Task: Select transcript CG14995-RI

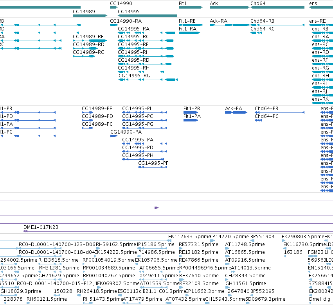Action: pyautogui.click(x=146, y=56)
